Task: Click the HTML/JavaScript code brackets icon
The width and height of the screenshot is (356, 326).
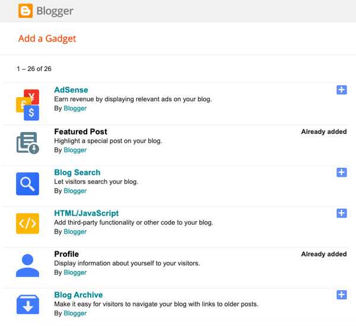Action: pyautogui.click(x=27, y=223)
